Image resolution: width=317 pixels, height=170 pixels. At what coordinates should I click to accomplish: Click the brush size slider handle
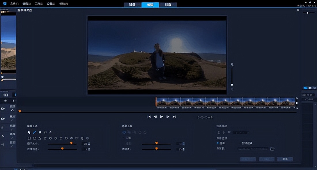click(x=71, y=143)
